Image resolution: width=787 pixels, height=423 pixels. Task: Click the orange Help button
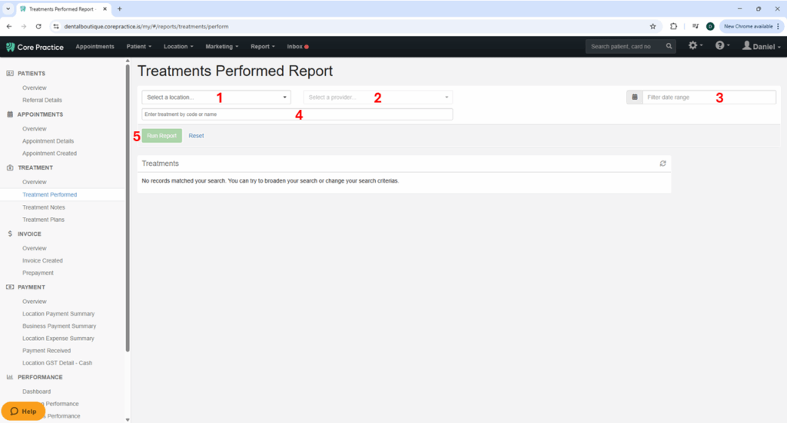click(23, 411)
